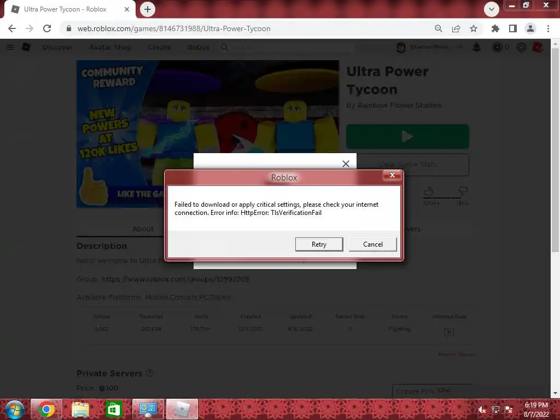Image resolution: width=560 pixels, height=420 pixels.
Task: Show the Private Servers help icon
Action: click(150, 373)
